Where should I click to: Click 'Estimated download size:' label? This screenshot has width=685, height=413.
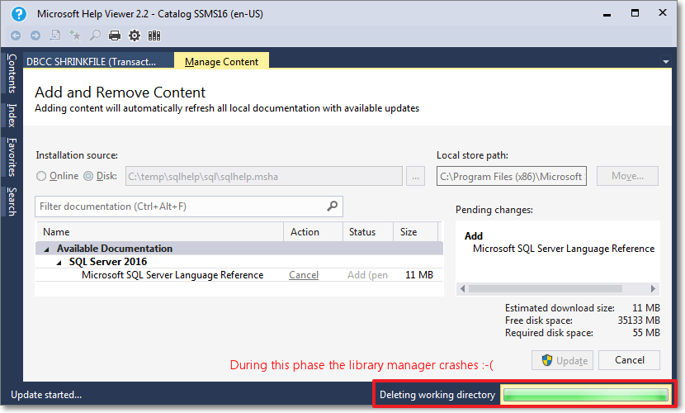coord(560,308)
